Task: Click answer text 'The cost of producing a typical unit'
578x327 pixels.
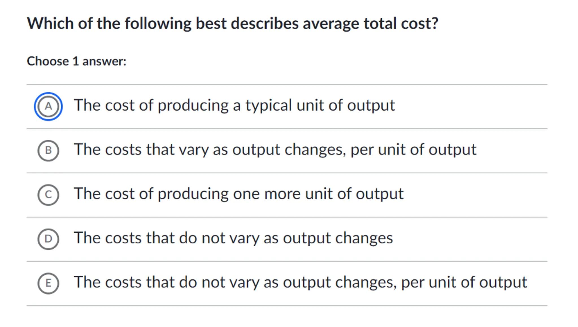Action: tap(234, 105)
